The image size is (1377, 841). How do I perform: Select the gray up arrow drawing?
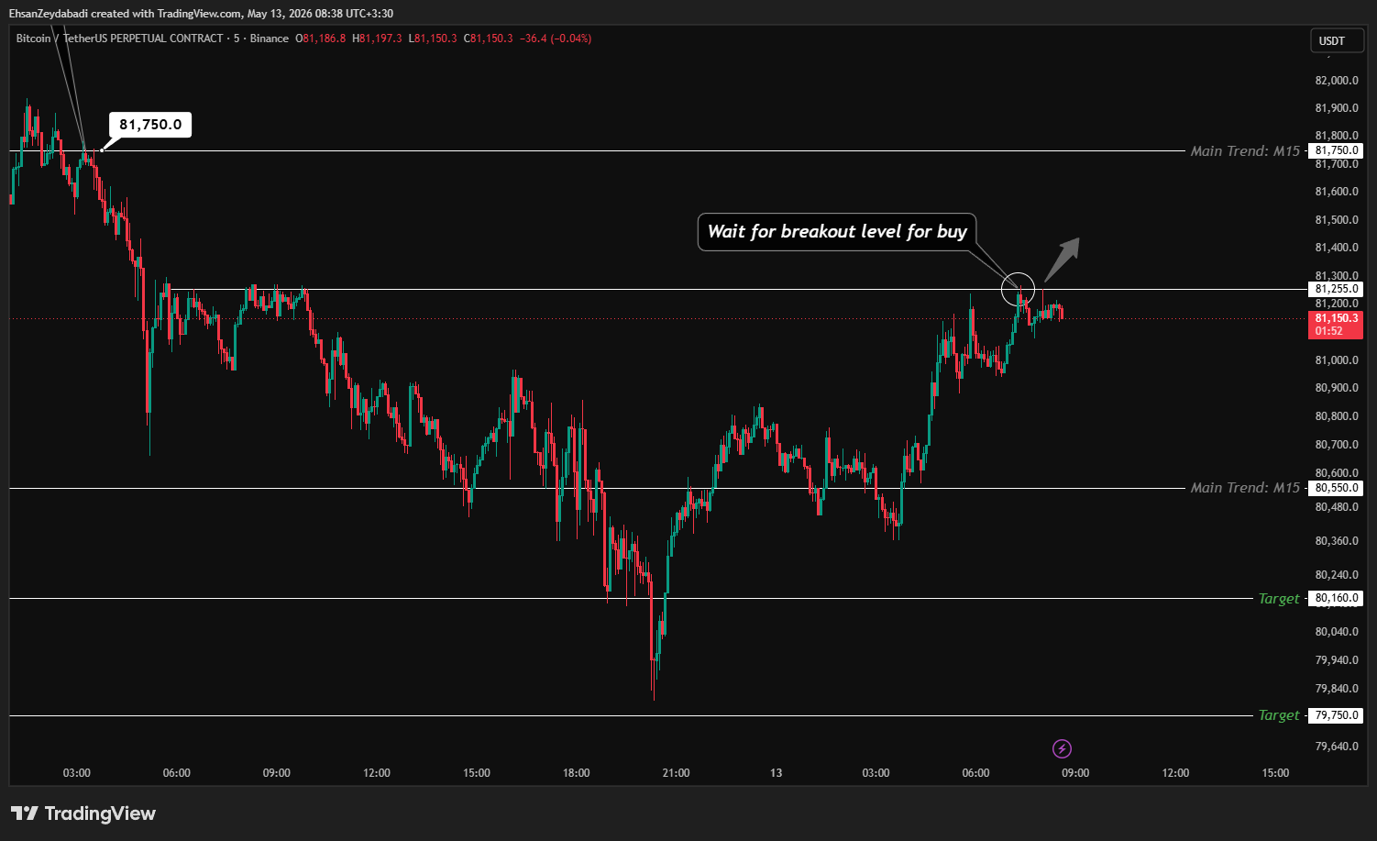point(1062,260)
